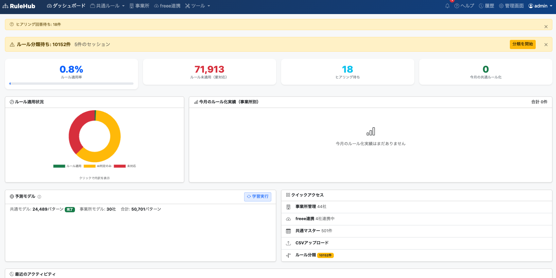Viewport: 556px width, 278px height.
Task: Open ルール分類 quick access link
Action: [417, 255]
